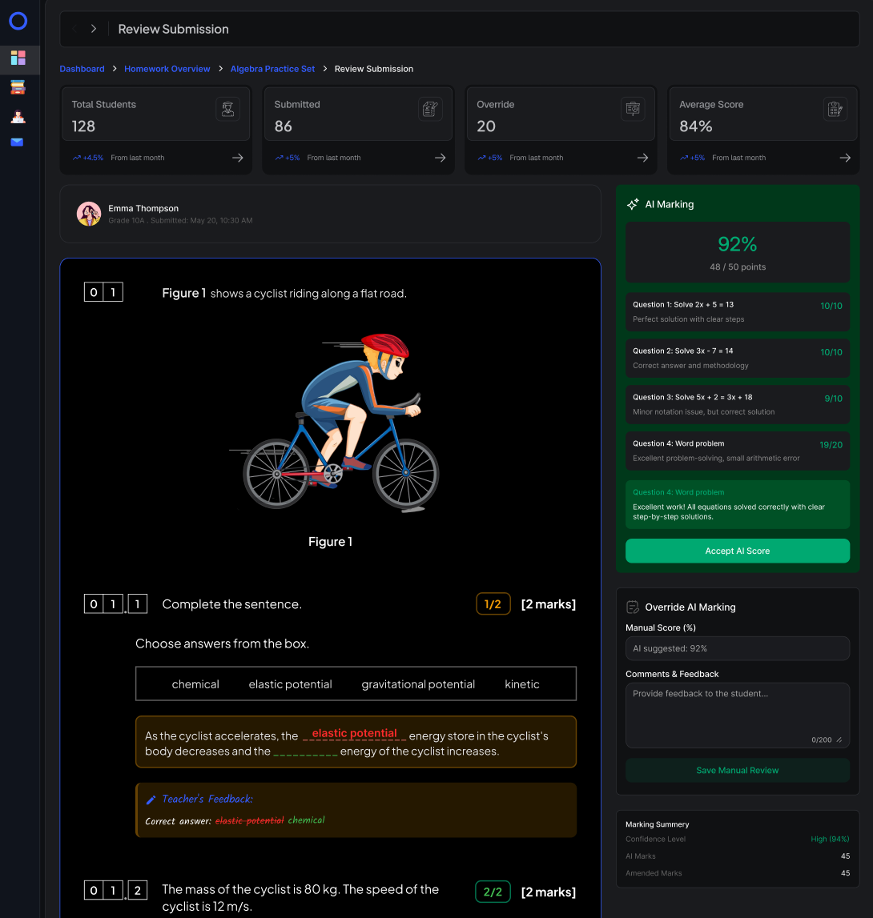Click the 01.1 question number box
Viewport: 873px width, 918px height.
point(115,604)
